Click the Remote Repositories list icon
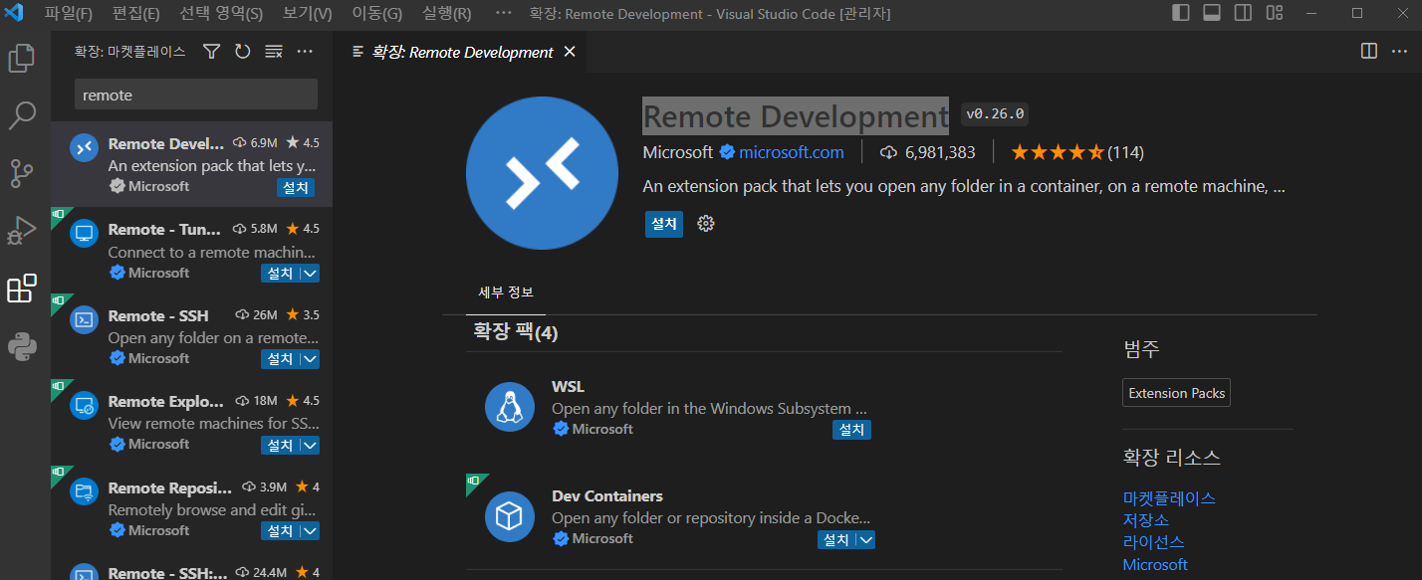This screenshot has width=1422, height=580. pyautogui.click(x=85, y=492)
